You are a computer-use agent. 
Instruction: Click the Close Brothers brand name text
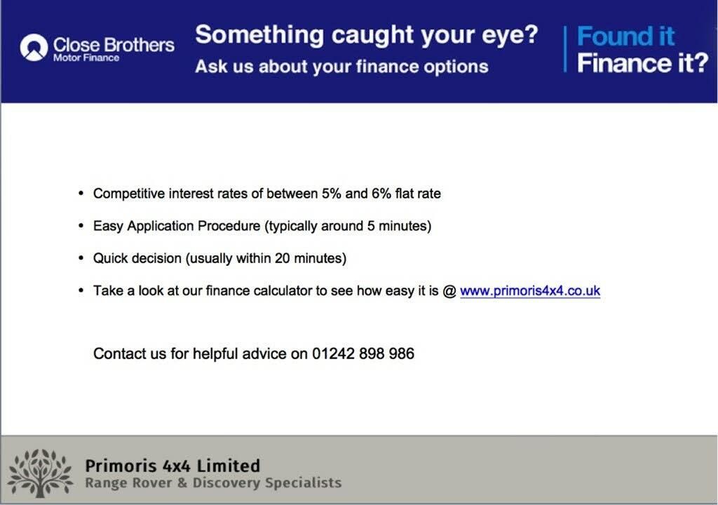coord(114,45)
